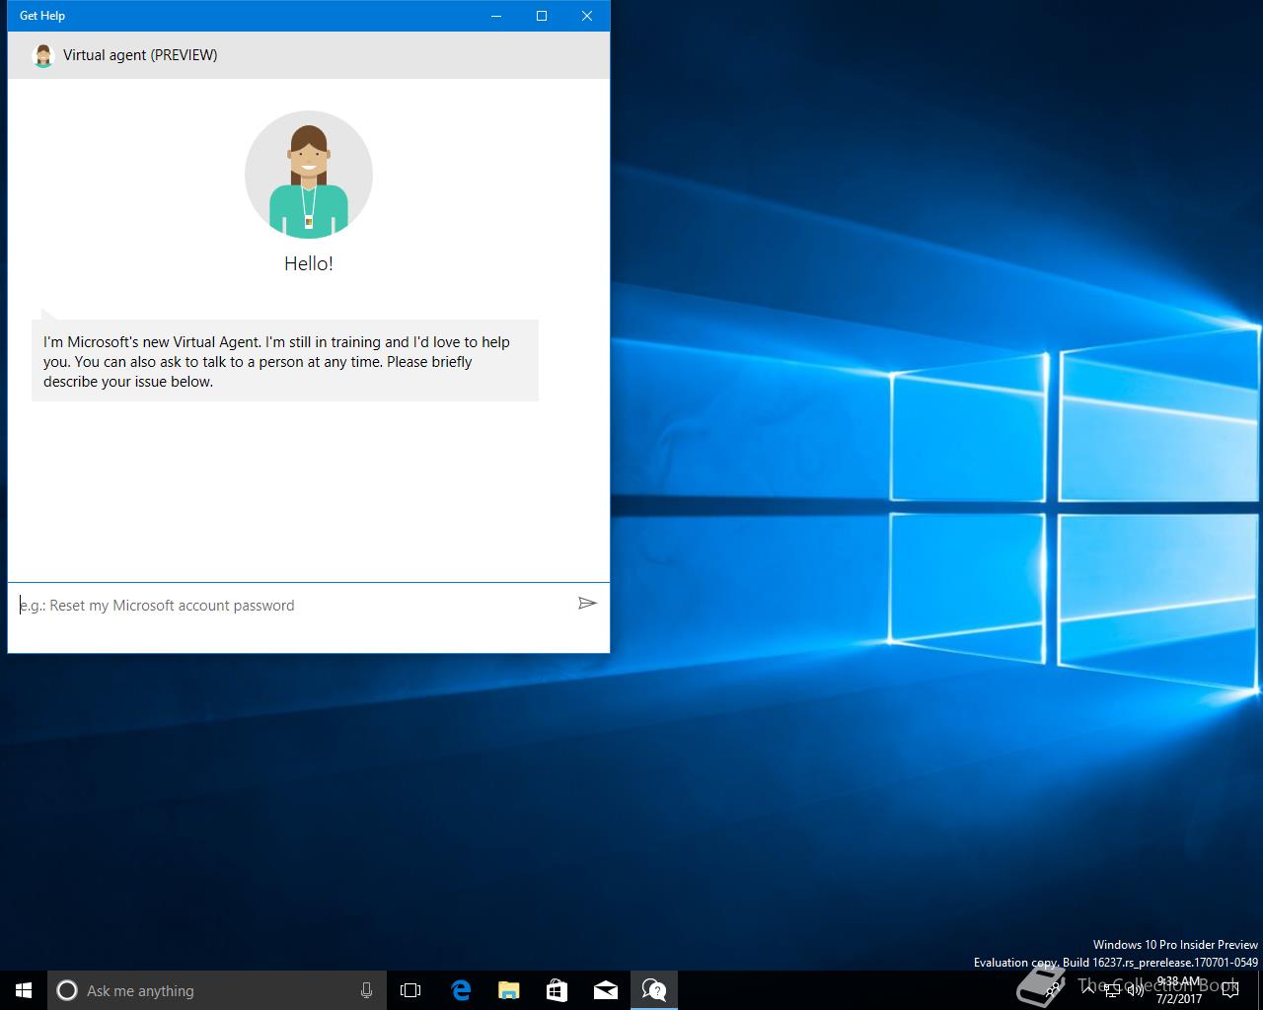The width and height of the screenshot is (1263, 1010).
Task: Activate the Cortana microphone icon
Action: [x=367, y=990]
